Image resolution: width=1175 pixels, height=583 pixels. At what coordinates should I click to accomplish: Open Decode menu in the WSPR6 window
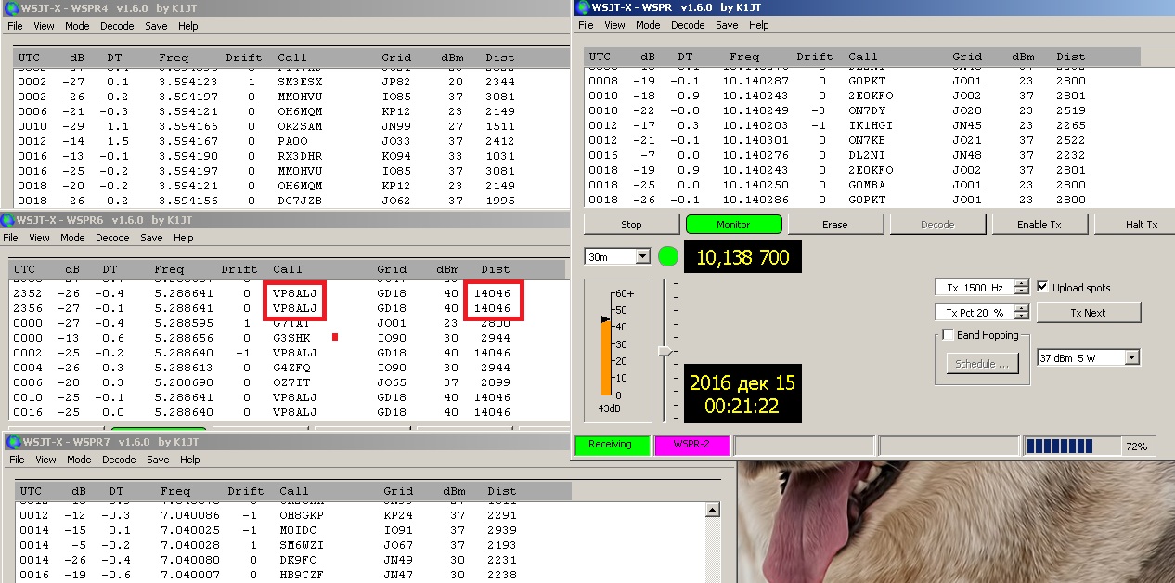point(112,238)
